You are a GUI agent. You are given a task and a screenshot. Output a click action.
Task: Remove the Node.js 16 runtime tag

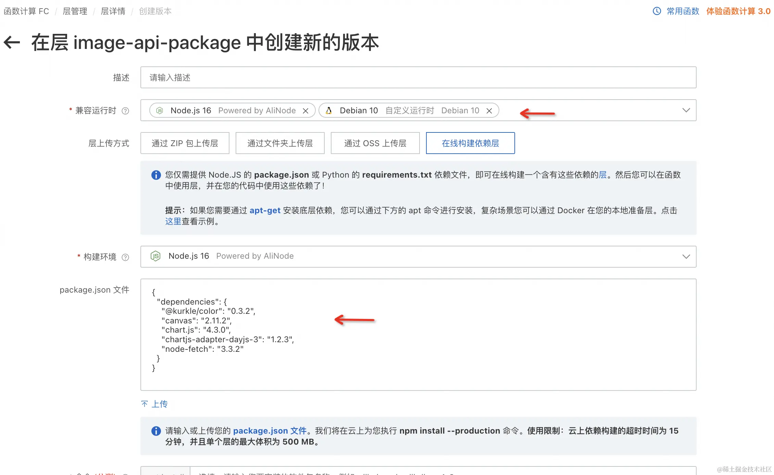(305, 111)
